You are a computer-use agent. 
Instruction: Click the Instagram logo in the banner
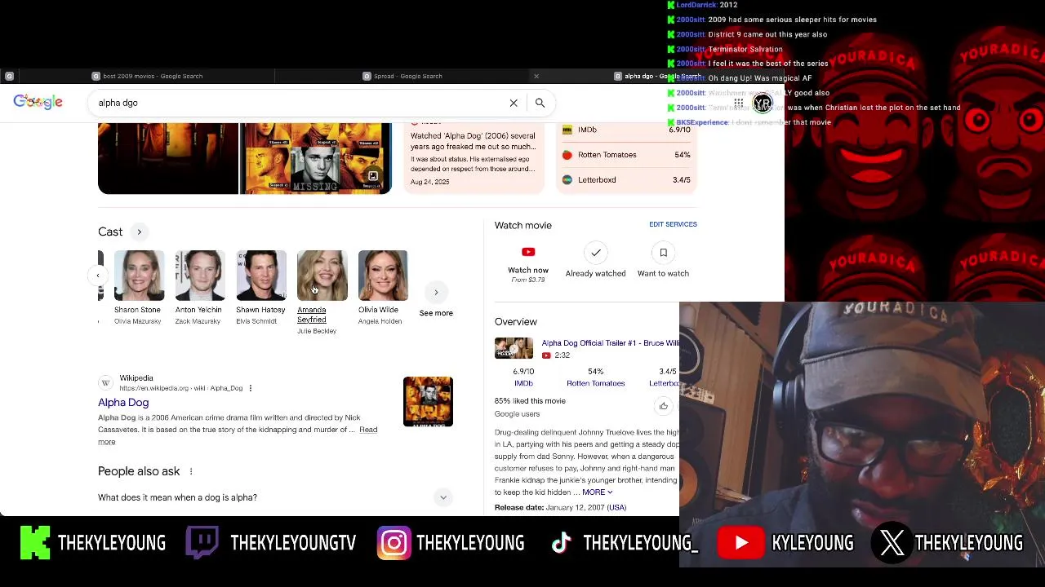(x=394, y=543)
